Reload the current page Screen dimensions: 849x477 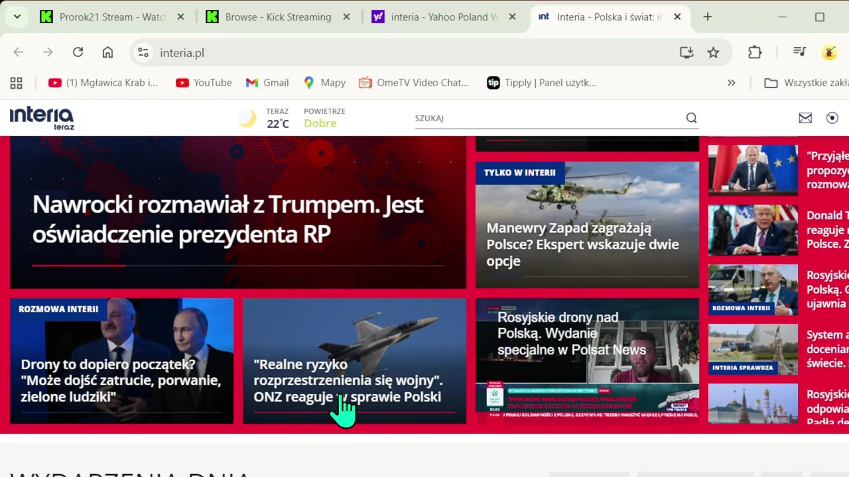[78, 52]
